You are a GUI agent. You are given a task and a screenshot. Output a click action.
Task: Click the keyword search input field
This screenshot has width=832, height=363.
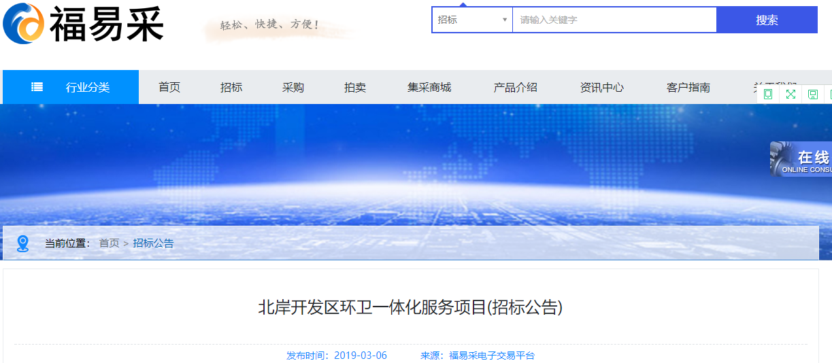pos(614,20)
